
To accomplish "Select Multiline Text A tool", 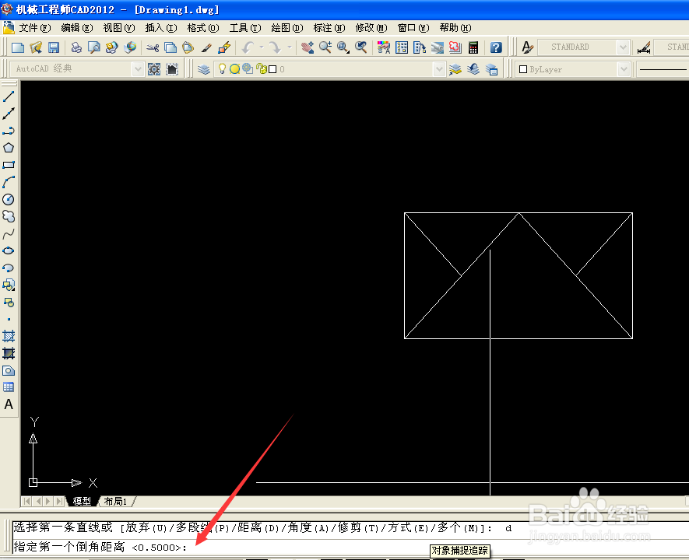I will (x=9, y=404).
